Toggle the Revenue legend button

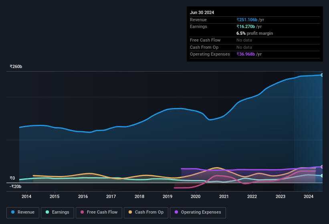click(x=23, y=212)
